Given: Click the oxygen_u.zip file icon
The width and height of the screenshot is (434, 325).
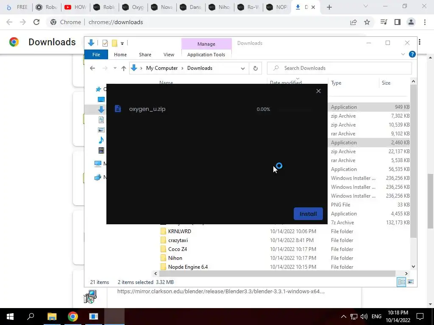Looking at the screenshot, I should tap(118, 109).
